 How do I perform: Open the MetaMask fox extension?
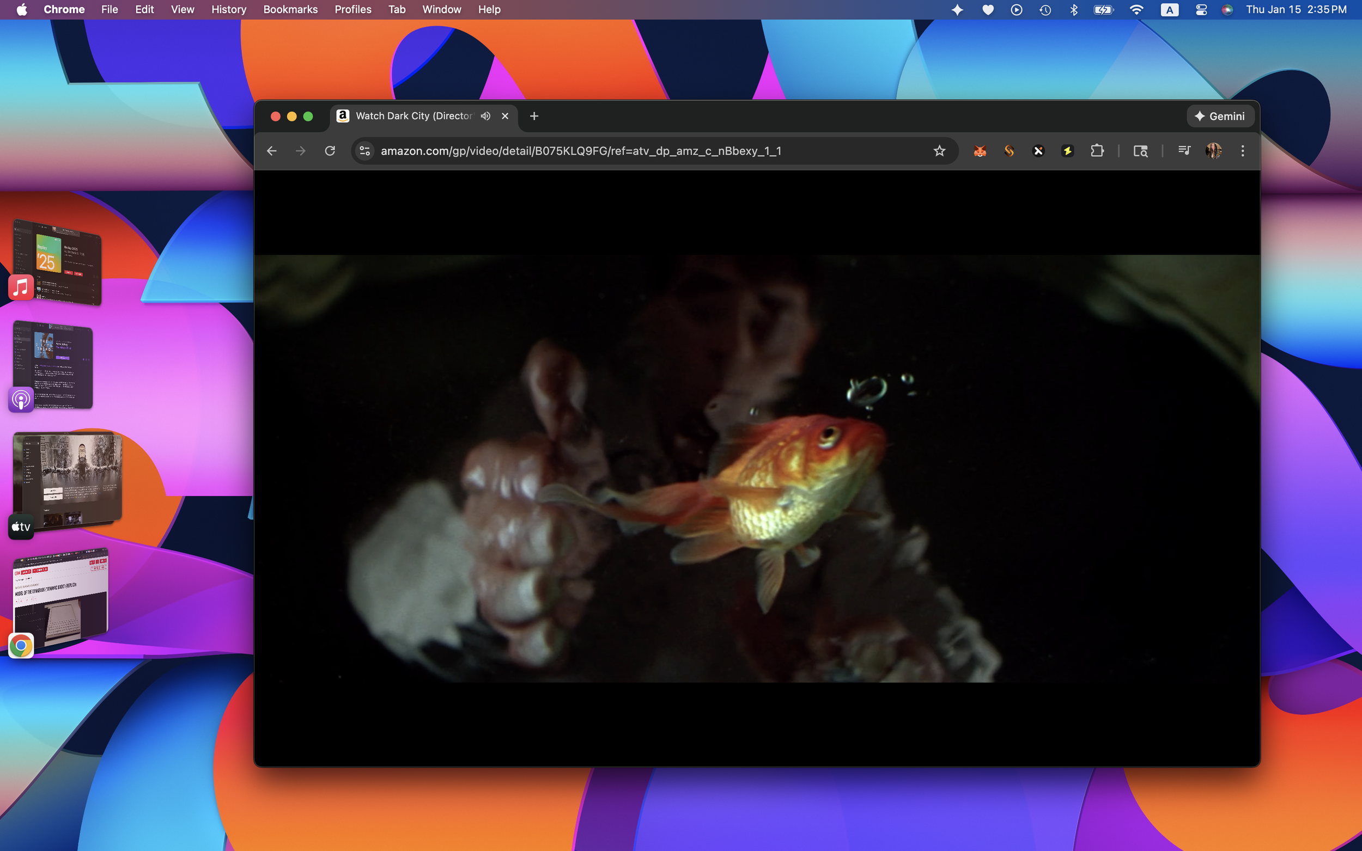(980, 151)
